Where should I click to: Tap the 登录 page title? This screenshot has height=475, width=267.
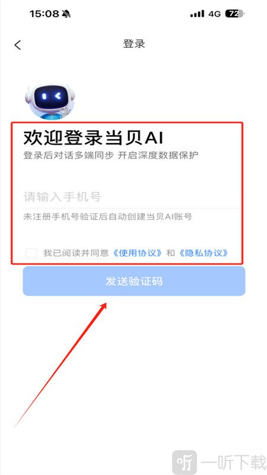(x=134, y=44)
